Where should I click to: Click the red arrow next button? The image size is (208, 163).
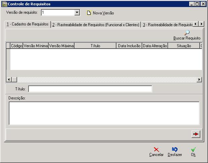pos(196,134)
